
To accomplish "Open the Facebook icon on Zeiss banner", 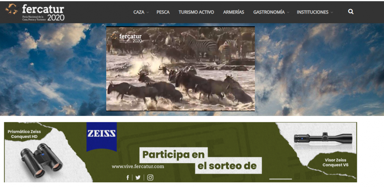I will point(128,177).
